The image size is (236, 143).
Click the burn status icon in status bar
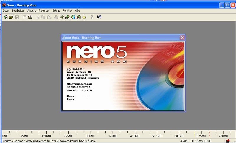[227, 141]
